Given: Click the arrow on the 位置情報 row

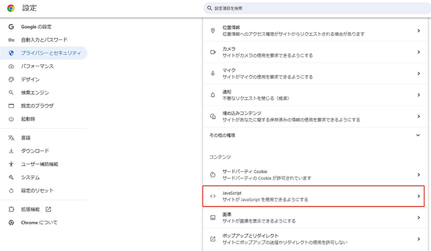Looking at the screenshot, I should (x=418, y=31).
